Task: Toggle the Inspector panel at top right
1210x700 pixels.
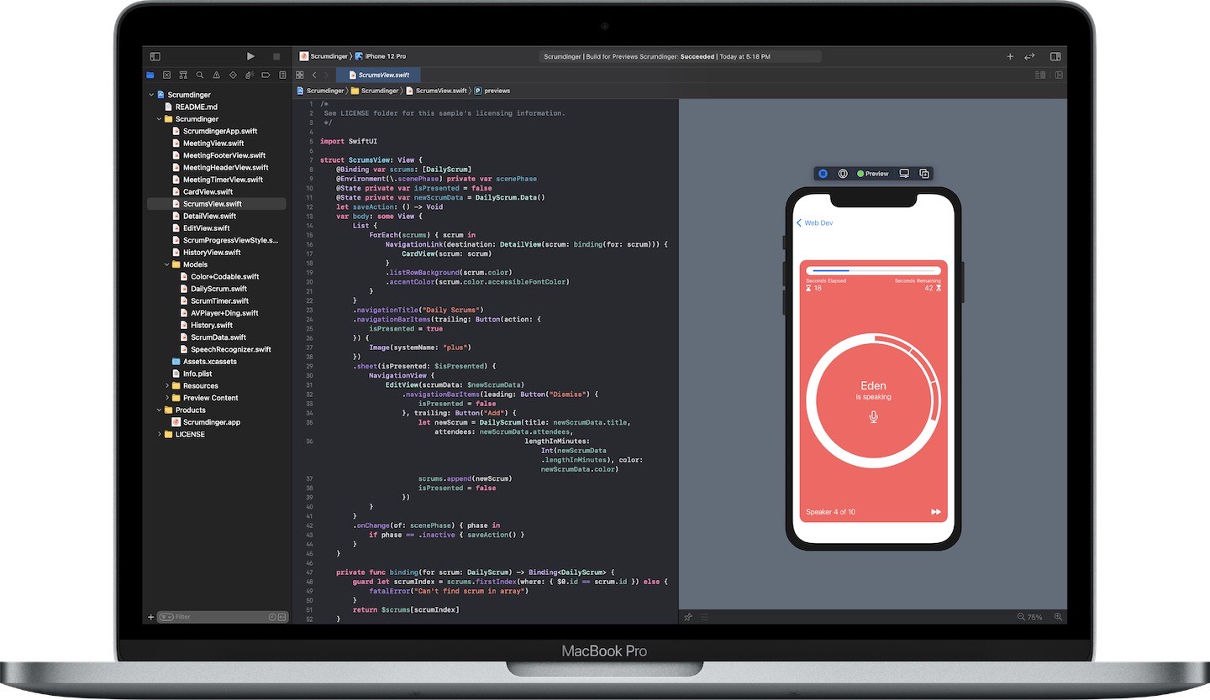Action: pos(1055,56)
